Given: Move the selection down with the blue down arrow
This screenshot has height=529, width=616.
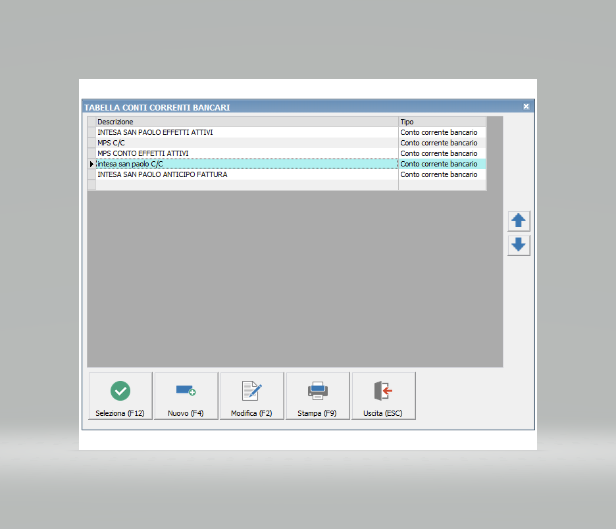Looking at the screenshot, I should [519, 245].
